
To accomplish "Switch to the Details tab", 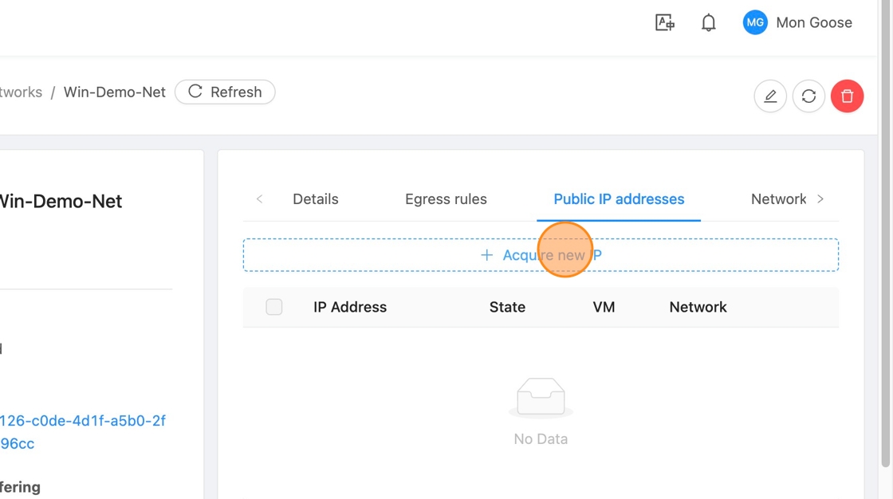I will click(x=315, y=199).
